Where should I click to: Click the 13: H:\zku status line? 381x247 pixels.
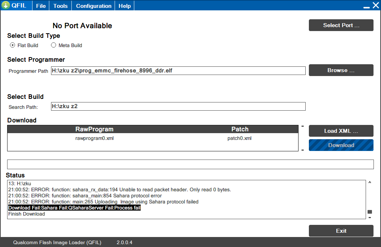click(x=20, y=183)
